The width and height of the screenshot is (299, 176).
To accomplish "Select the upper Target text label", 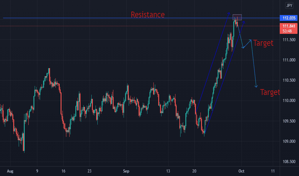I will tap(263, 43).
